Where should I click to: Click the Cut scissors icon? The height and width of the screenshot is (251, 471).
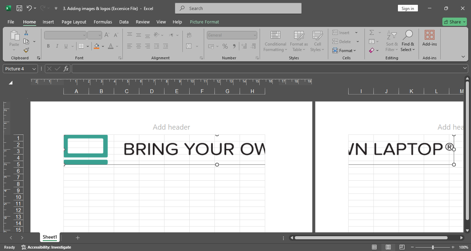coord(26,33)
